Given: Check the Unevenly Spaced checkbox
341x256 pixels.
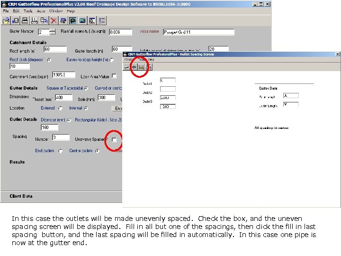Looking at the screenshot, I should click(x=114, y=140).
